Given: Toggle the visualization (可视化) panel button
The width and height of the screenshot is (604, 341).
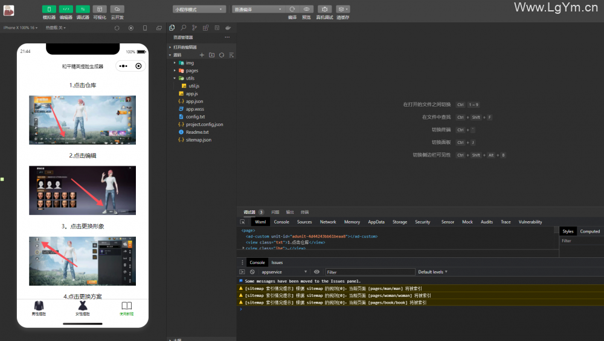Looking at the screenshot, I should point(100,9).
